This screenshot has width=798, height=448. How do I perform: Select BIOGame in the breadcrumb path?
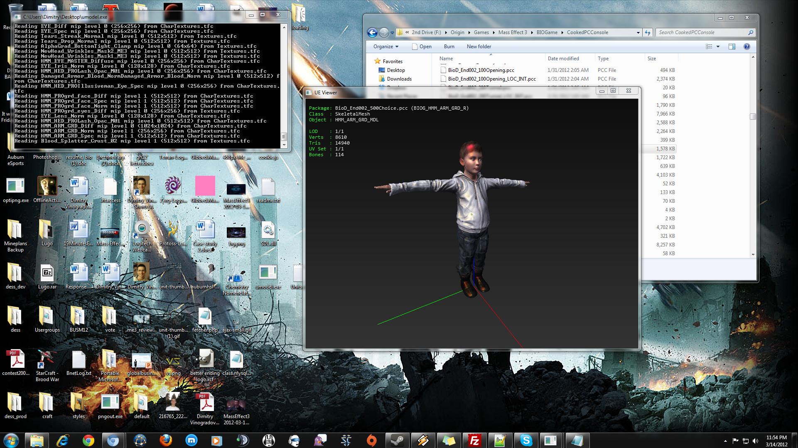[547, 32]
